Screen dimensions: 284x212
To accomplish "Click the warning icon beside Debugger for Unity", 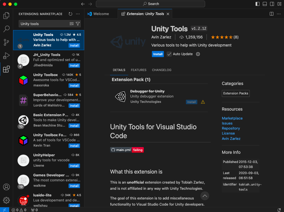I will coord(203,102).
